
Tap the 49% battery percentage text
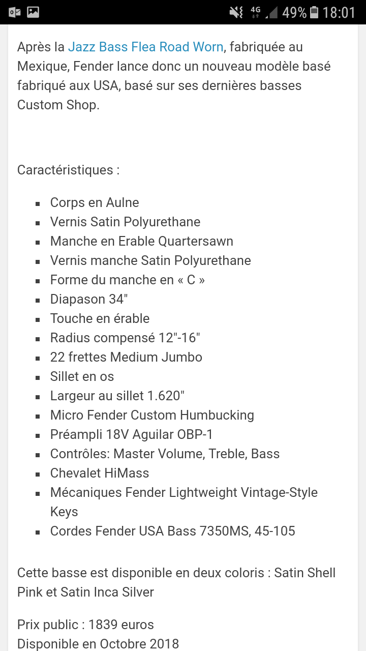[x=294, y=12]
